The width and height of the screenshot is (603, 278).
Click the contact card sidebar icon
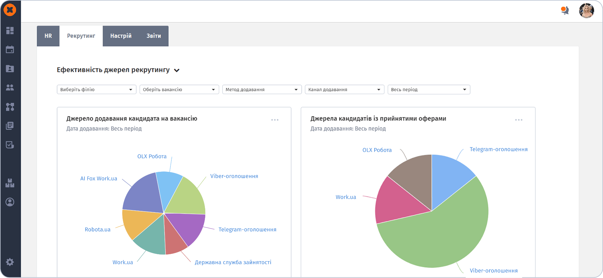click(10, 69)
